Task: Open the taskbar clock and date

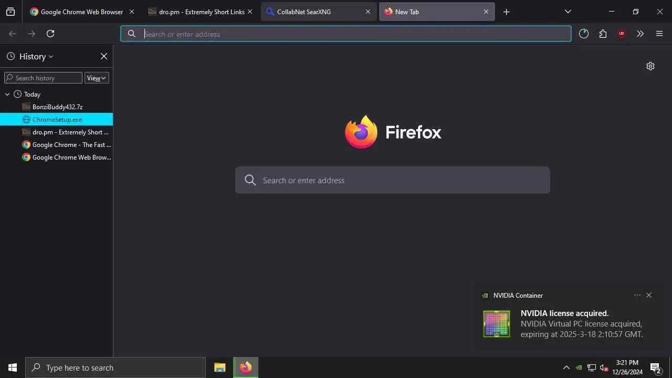Action: 627,367
